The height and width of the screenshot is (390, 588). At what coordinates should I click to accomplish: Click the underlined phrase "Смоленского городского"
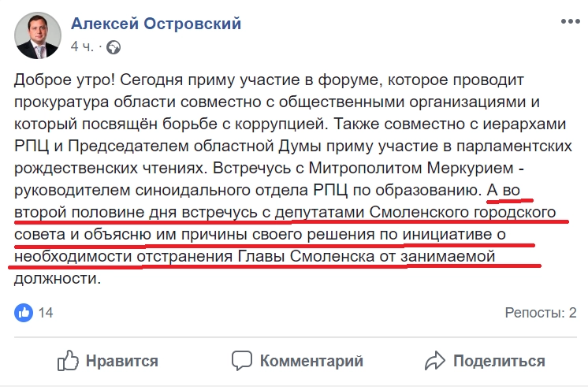tap(484, 214)
